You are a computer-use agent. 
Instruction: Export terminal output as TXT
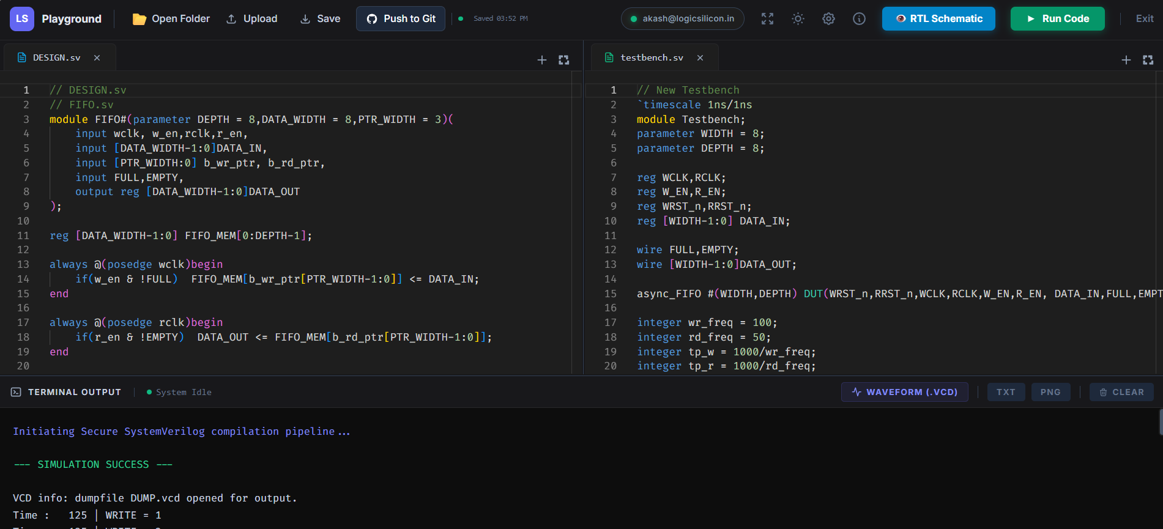[1006, 392]
